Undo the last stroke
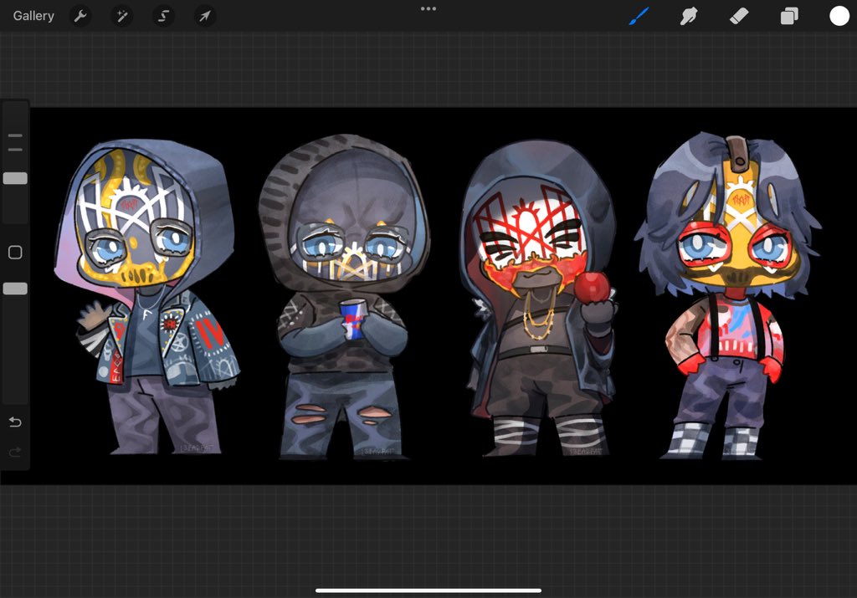 coord(15,422)
